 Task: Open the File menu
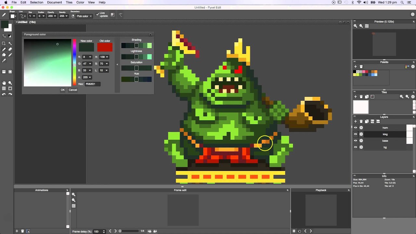(14, 2)
